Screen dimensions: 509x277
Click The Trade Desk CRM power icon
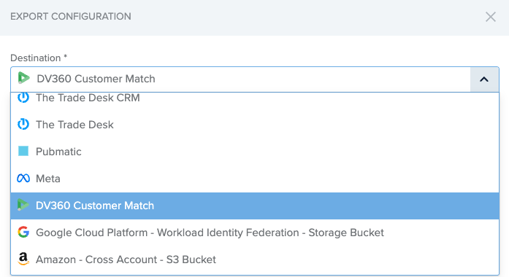(23, 98)
